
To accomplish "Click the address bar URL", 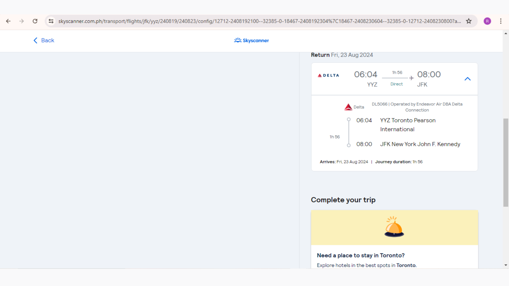I will pyautogui.click(x=259, y=21).
